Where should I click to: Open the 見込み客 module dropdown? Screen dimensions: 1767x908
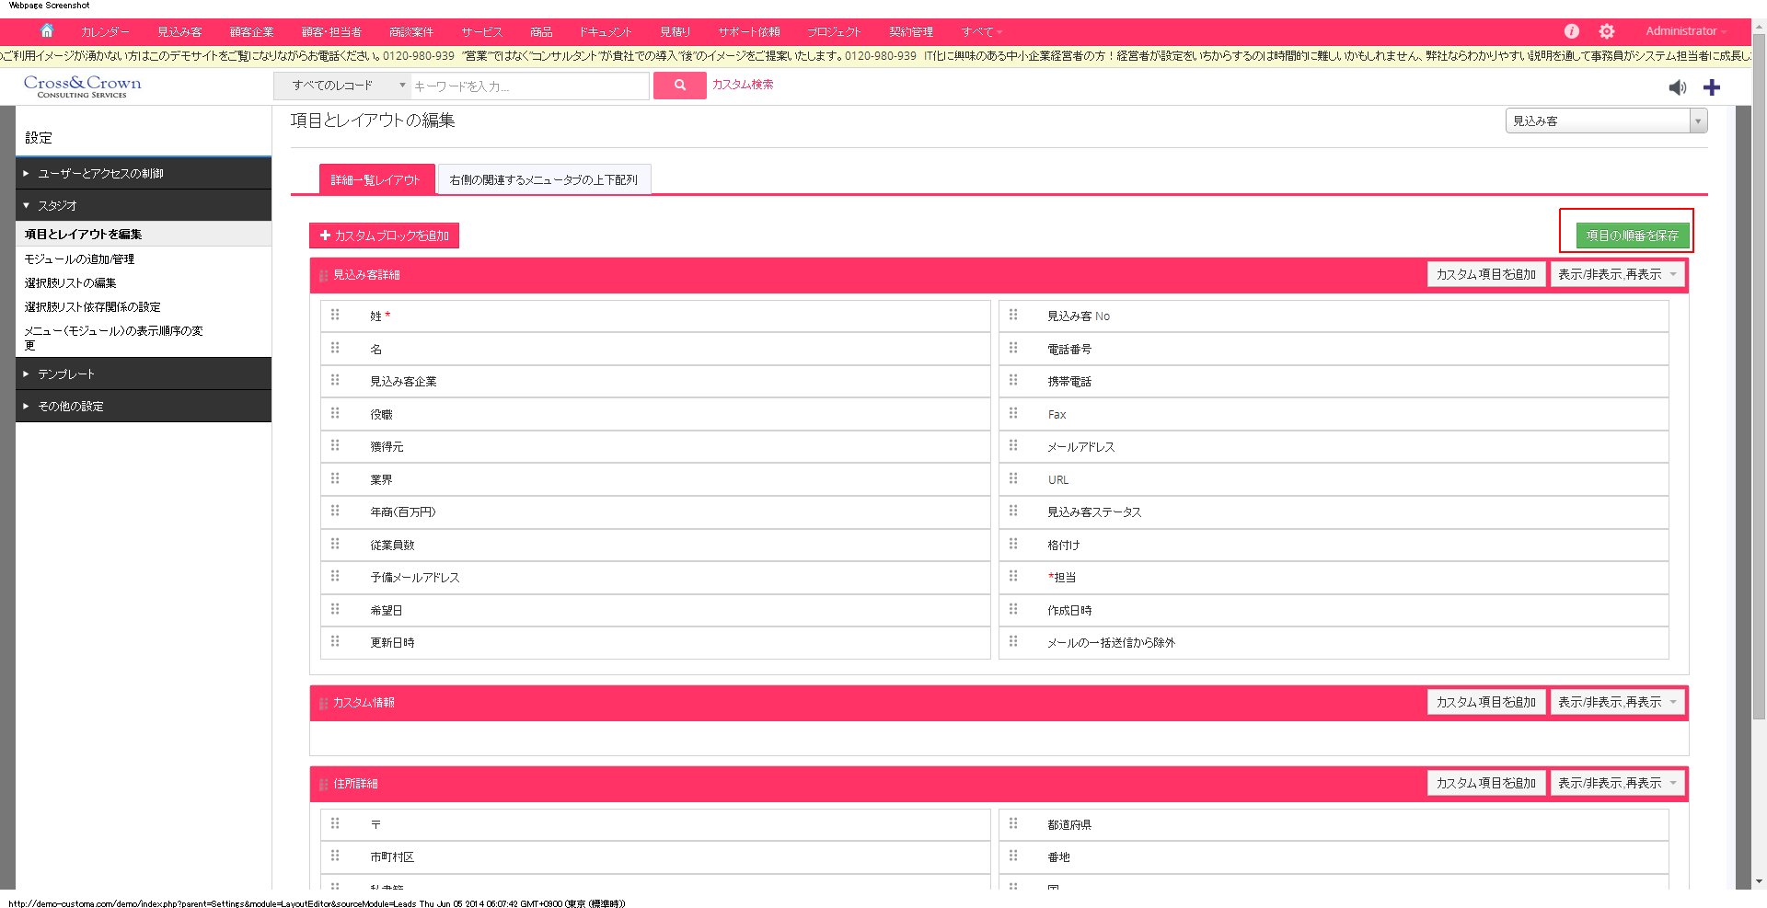coord(1606,121)
